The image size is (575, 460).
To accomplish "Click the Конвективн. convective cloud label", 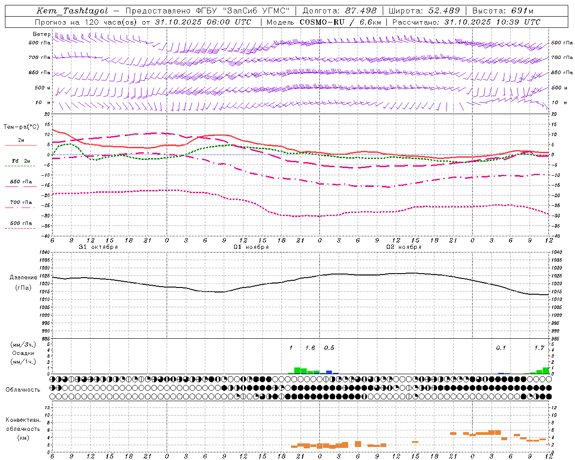I will (x=23, y=420).
